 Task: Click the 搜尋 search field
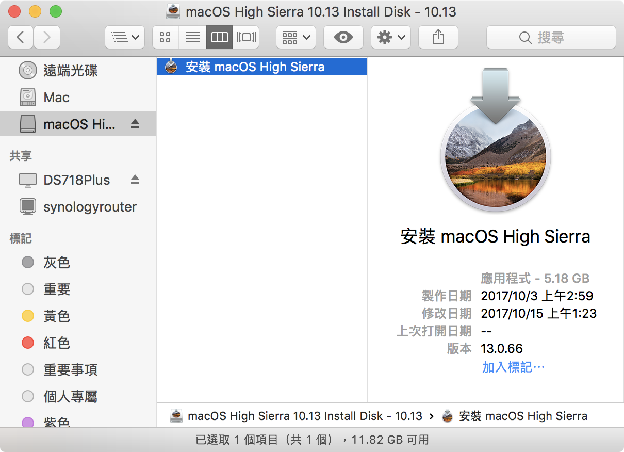[x=551, y=37]
